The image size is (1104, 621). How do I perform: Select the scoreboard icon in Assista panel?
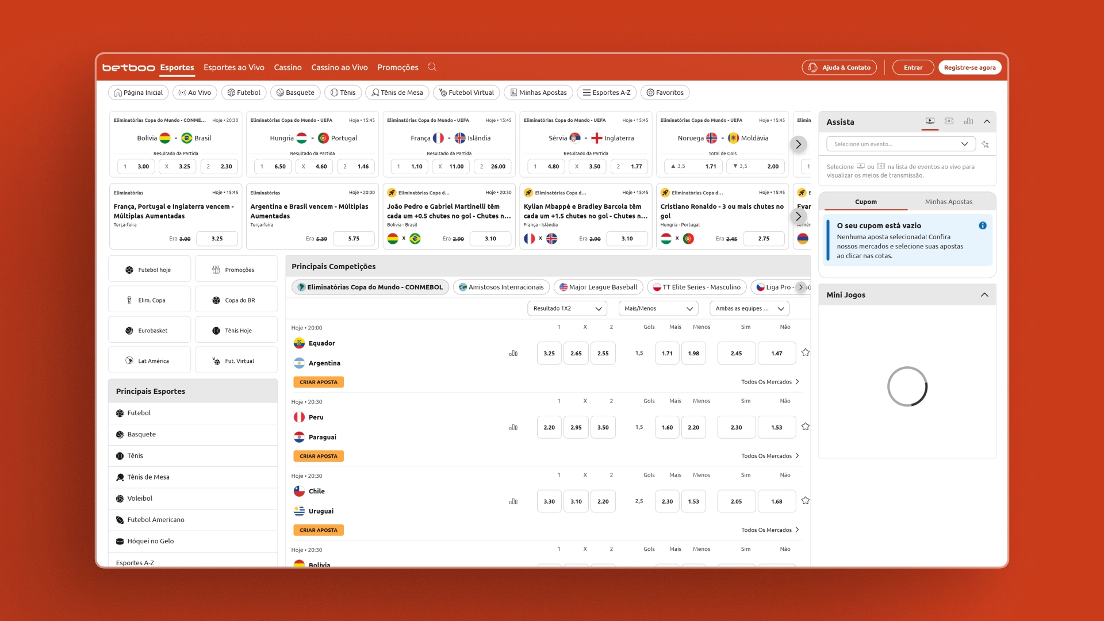(949, 121)
